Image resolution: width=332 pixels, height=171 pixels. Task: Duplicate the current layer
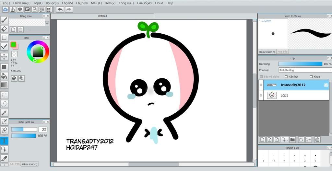coord(301,140)
